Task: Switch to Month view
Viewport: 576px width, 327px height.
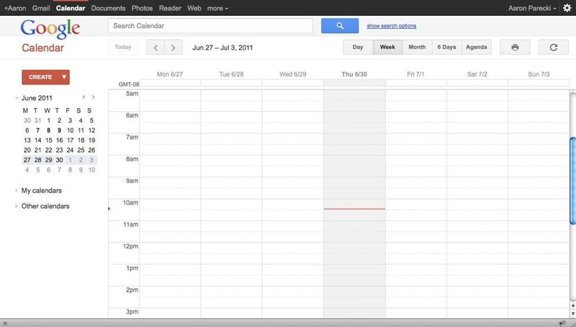Action: pyautogui.click(x=417, y=48)
